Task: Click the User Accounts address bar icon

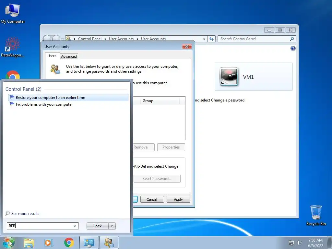Action: pyautogui.click(x=68, y=39)
